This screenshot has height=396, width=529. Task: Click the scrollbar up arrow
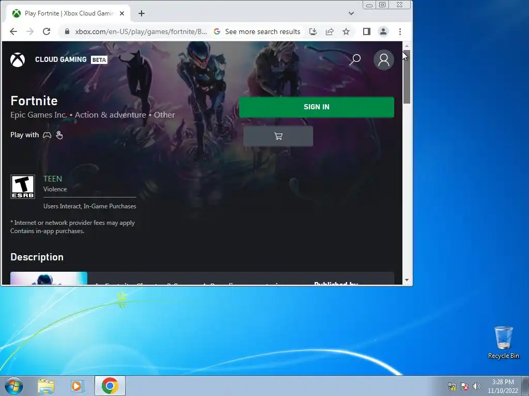click(x=407, y=45)
